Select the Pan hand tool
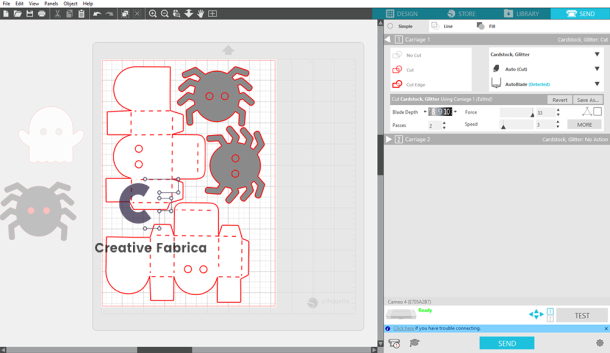The image size is (610, 353). [x=200, y=13]
